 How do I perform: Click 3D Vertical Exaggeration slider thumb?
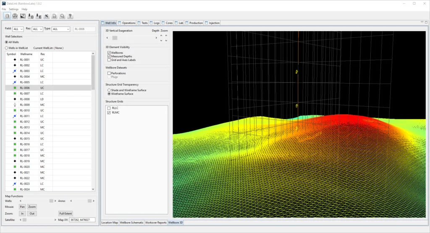pos(115,38)
